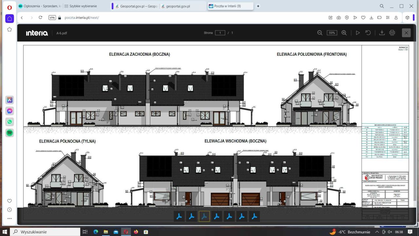Select the highlighted third PDF thumbnail

point(204,216)
